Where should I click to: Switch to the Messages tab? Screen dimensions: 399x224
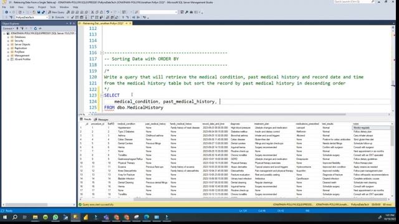pyautogui.click(x=101, y=119)
